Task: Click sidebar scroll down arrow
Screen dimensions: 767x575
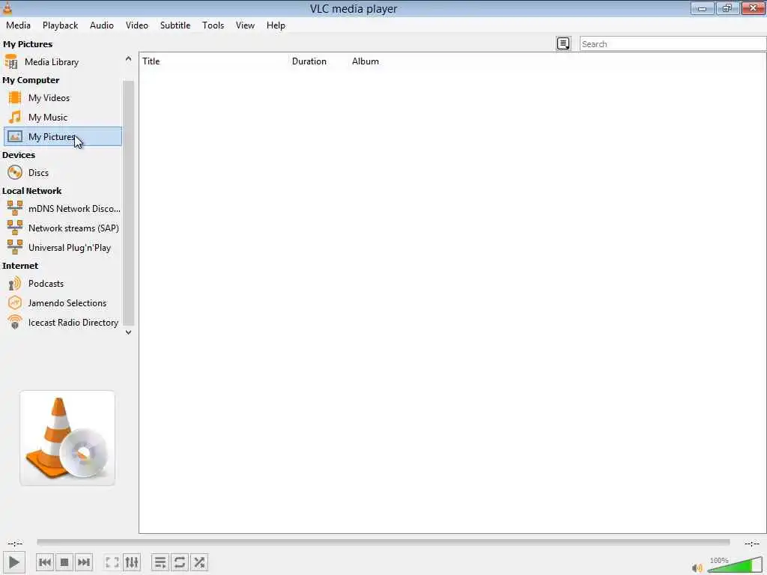Action: 128,332
